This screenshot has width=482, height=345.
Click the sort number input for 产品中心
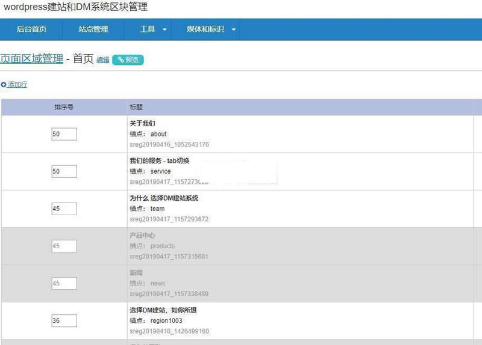[64, 246]
